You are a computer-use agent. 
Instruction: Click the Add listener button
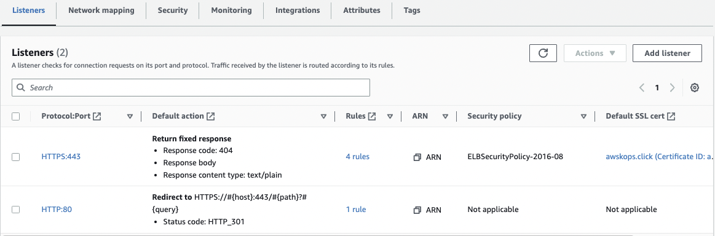[667, 53]
